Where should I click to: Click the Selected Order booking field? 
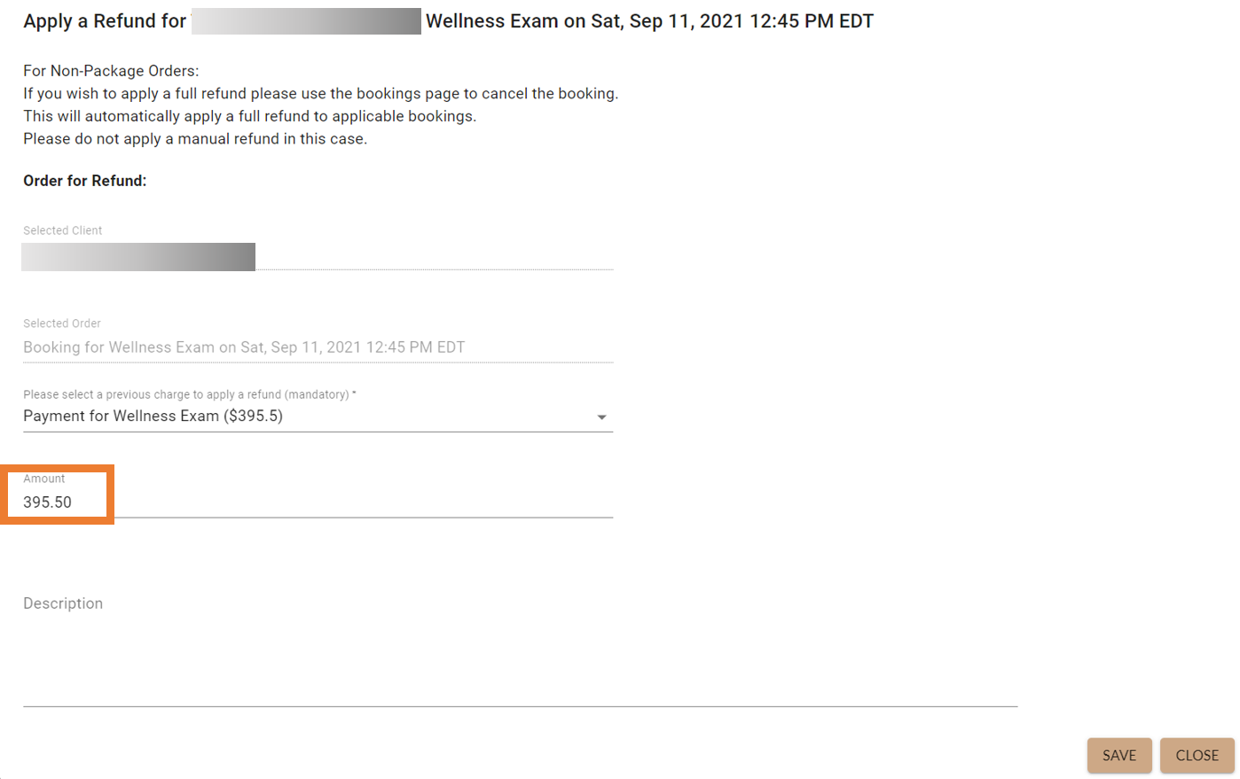point(244,347)
